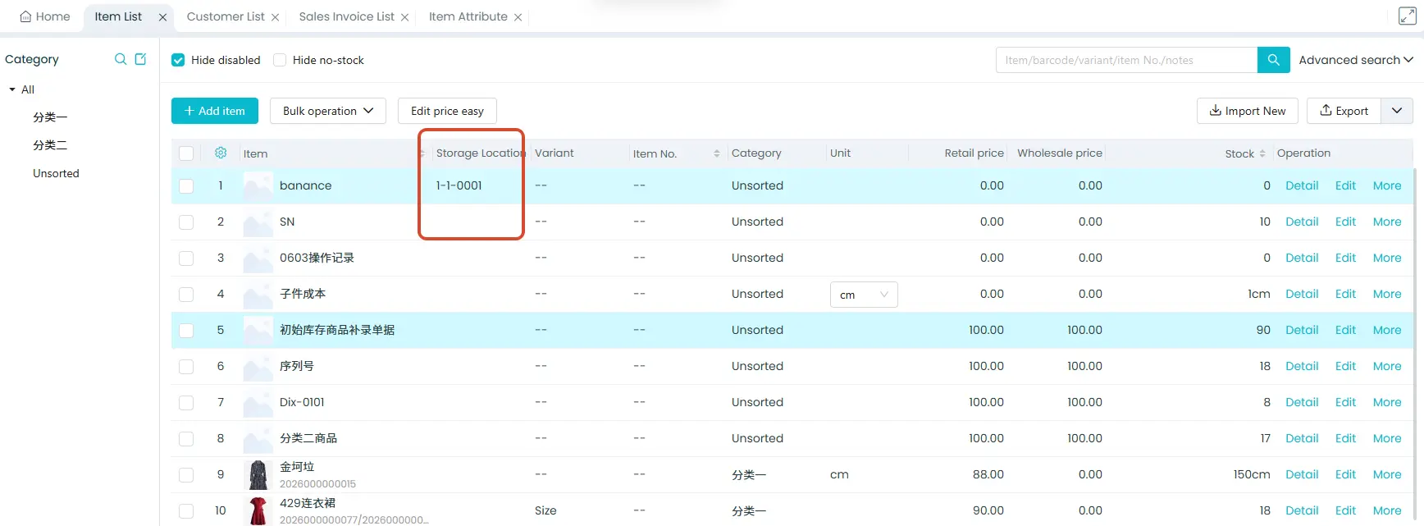Sort by Item No. column arrows
1424x526 pixels.
pos(716,153)
